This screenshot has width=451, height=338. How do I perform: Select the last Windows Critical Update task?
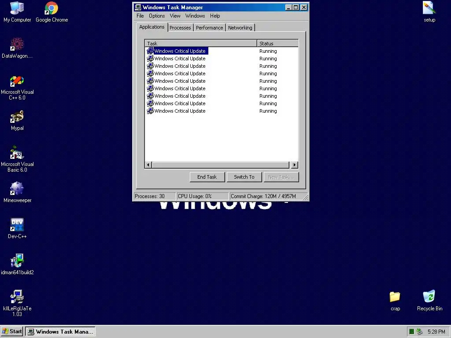pyautogui.click(x=222, y=111)
